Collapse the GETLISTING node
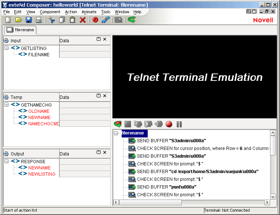Viewport: 280px width, 215px height. coord(6,48)
